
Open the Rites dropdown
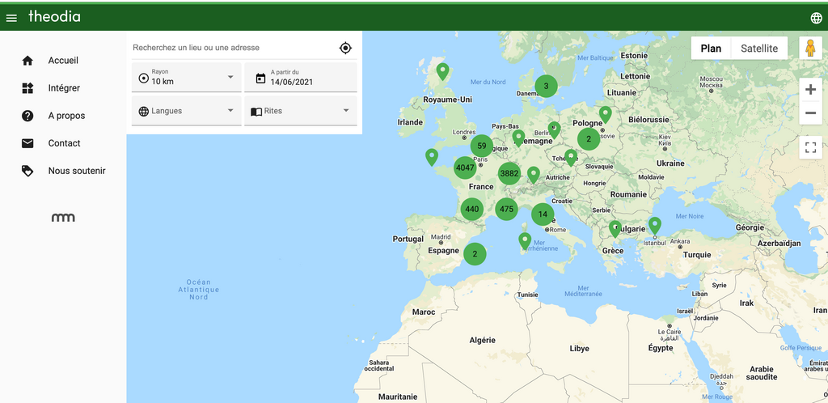pyautogui.click(x=301, y=111)
